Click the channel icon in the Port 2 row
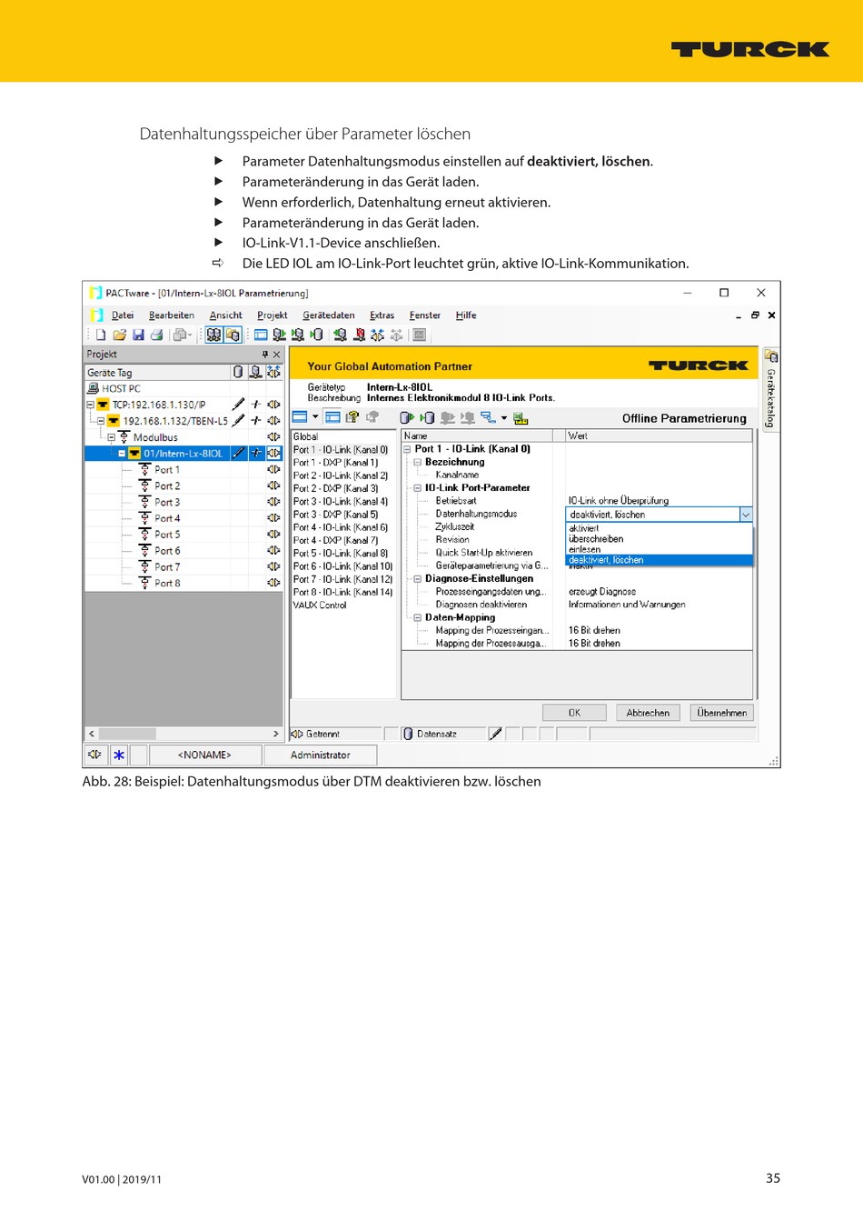 tap(273, 485)
